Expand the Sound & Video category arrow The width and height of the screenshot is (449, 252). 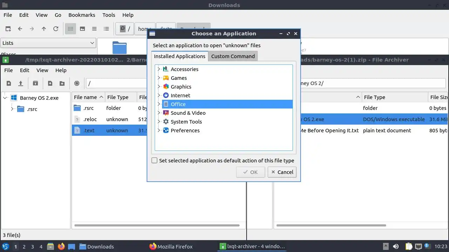(159, 113)
